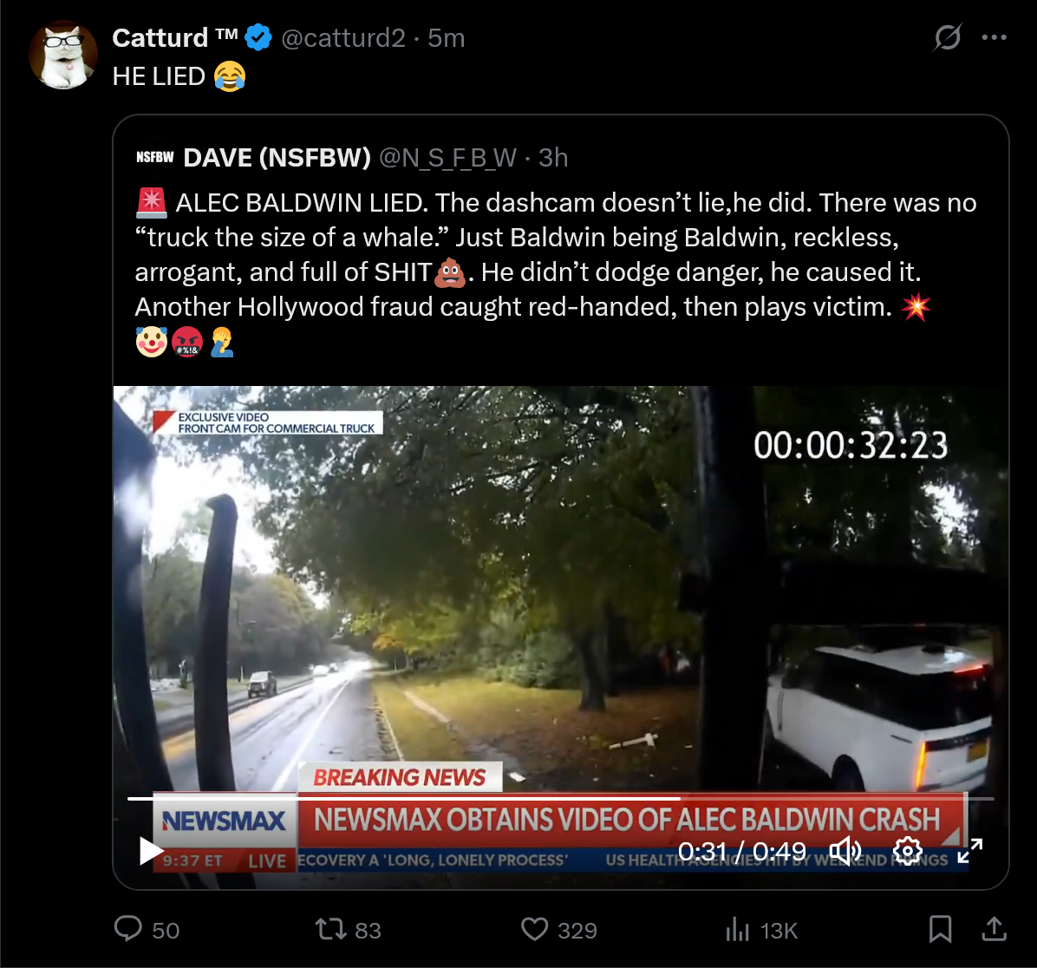Seek along the video progress bar
Viewport: 1037px width, 968px height.
click(561, 799)
